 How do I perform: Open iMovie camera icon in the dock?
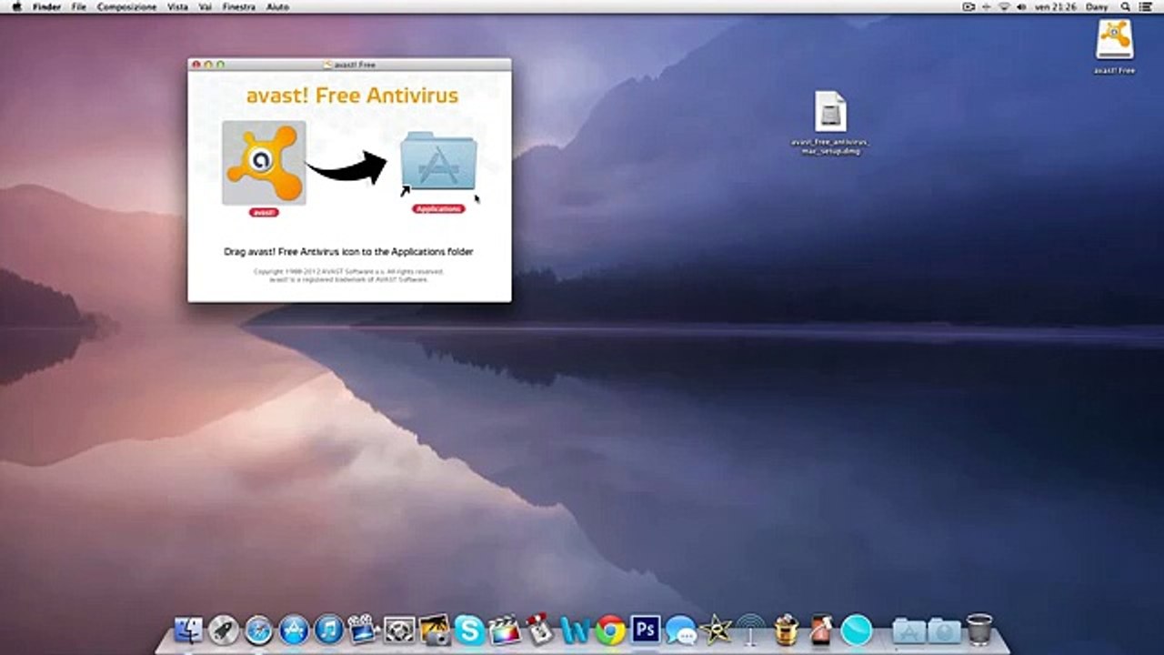click(364, 630)
